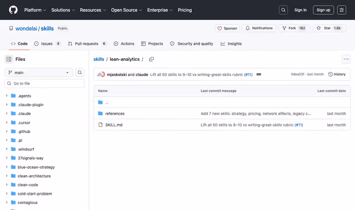Click the skills breadcrumb link
355x210 pixels.
click(99, 59)
